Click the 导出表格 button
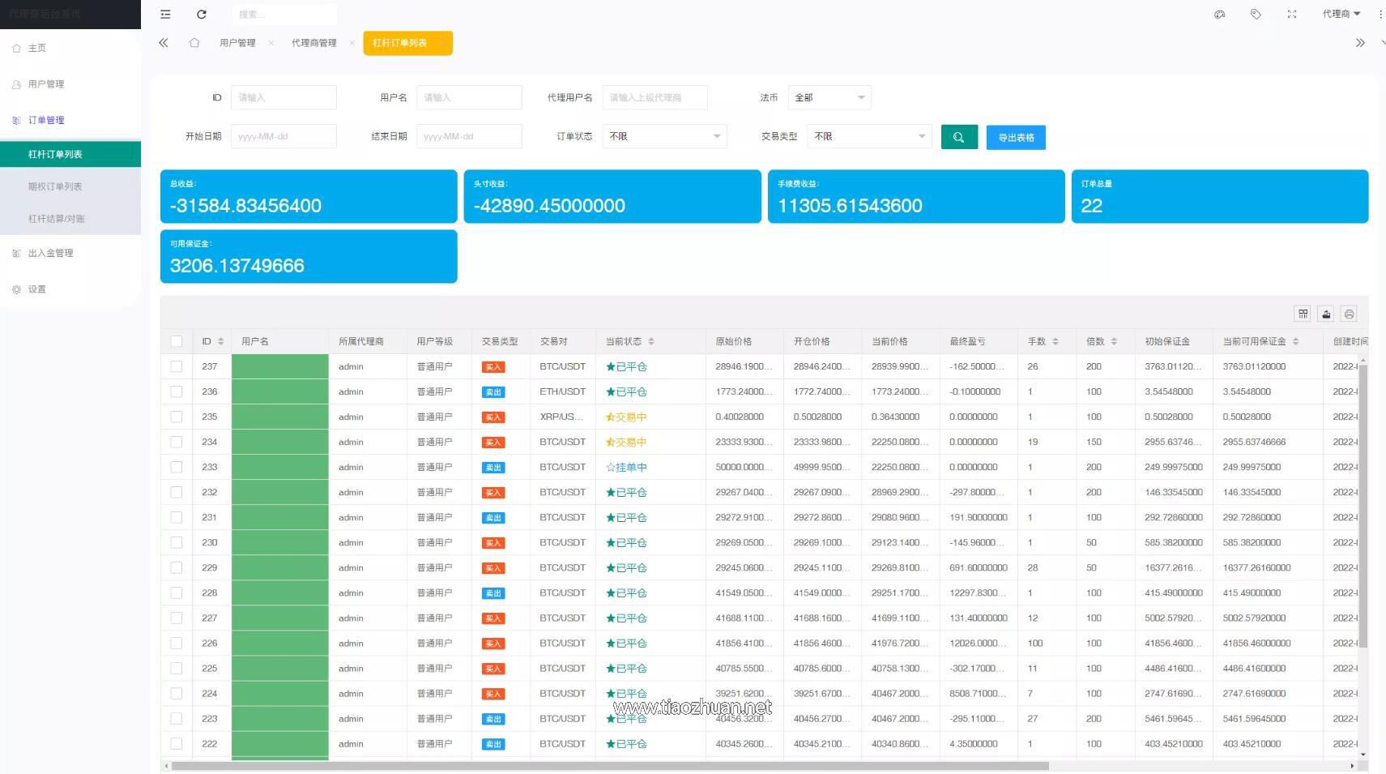The image size is (1386, 774). (x=1016, y=138)
